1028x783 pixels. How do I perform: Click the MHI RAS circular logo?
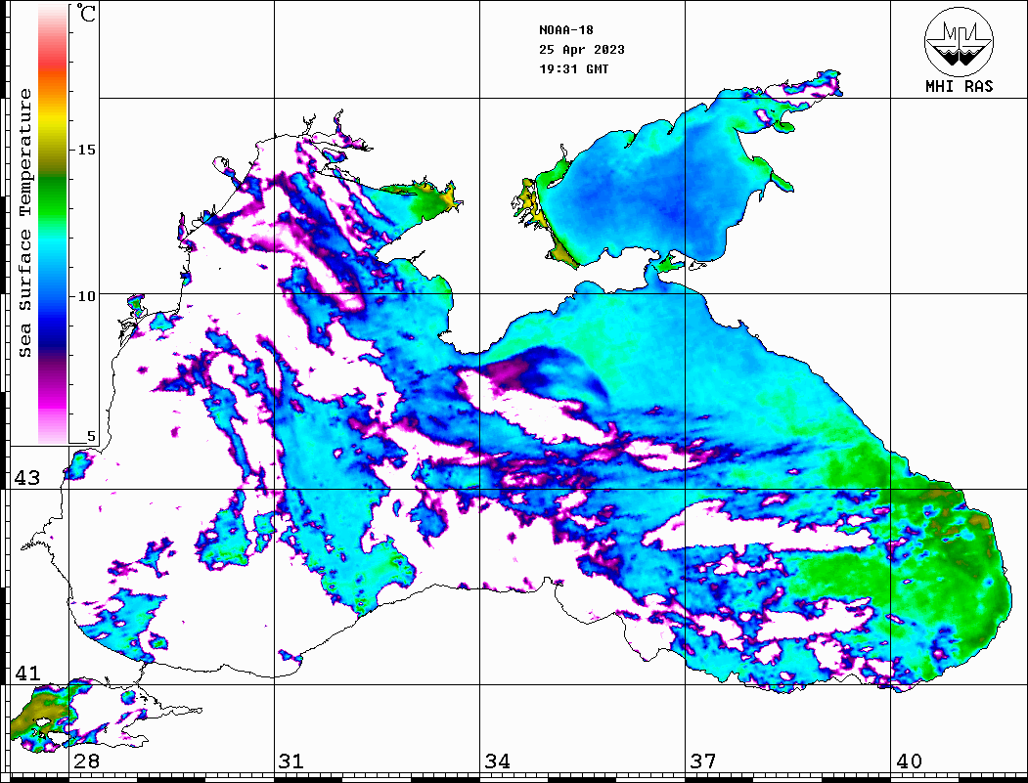959,41
